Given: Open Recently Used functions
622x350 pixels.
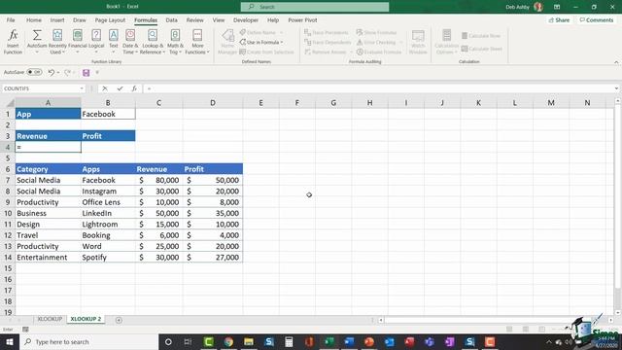Looking at the screenshot, I should pos(57,41).
